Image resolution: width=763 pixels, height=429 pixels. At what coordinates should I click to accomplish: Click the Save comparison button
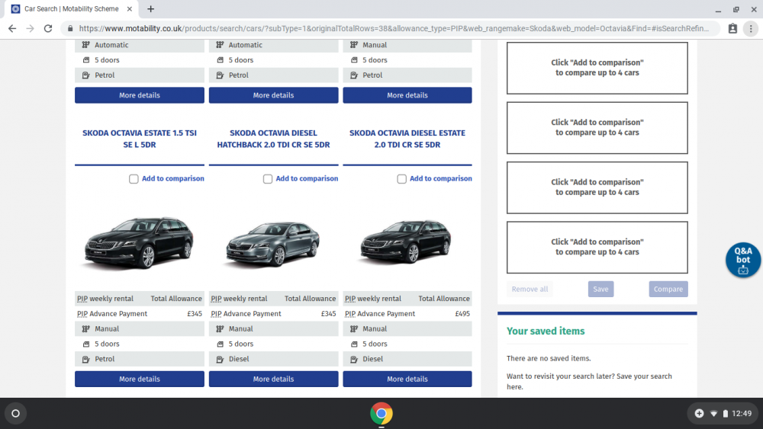600,289
